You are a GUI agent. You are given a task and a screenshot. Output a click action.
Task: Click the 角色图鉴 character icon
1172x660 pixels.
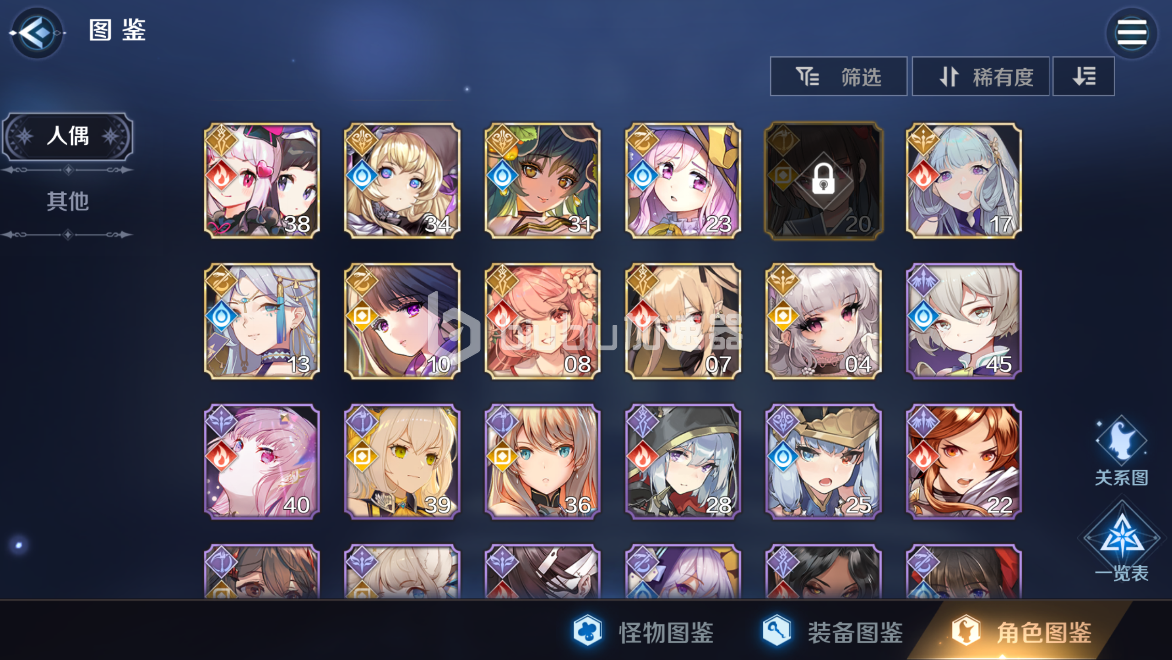click(966, 631)
